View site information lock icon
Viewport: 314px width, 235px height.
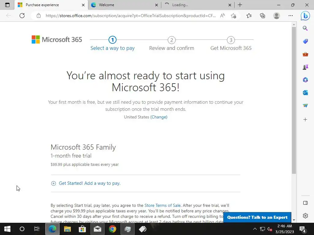39,16
